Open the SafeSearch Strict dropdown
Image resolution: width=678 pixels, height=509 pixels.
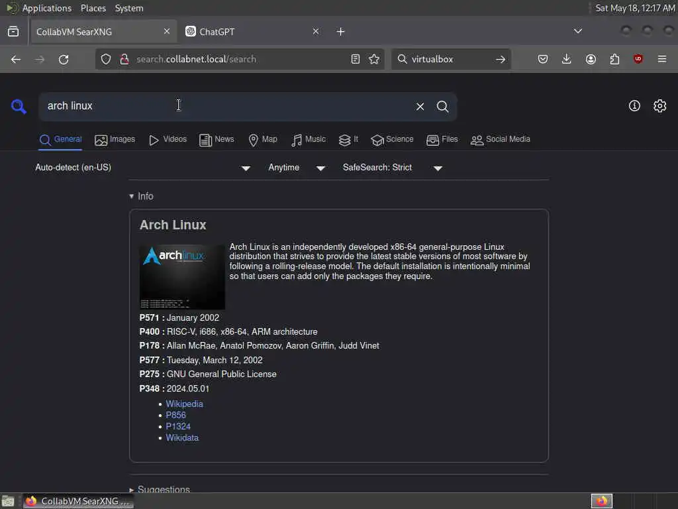pyautogui.click(x=393, y=168)
